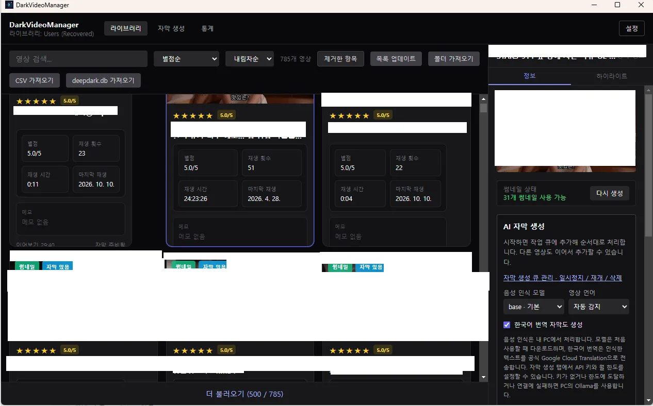This screenshot has height=406, width=653.
Task: Toggle 한국어 번역 자막도 생성 checkbox
Action: pyautogui.click(x=507, y=325)
